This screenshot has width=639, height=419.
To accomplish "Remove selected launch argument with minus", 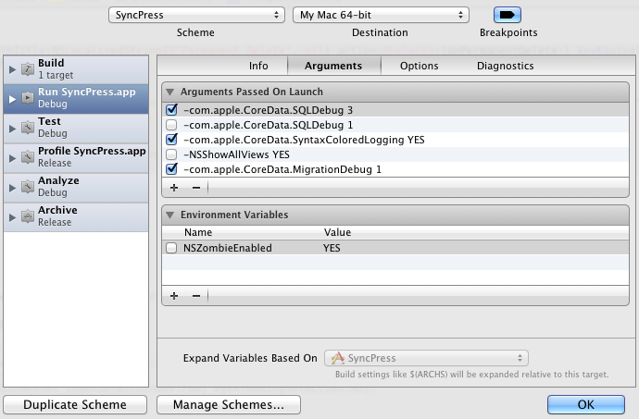I will click(x=196, y=188).
